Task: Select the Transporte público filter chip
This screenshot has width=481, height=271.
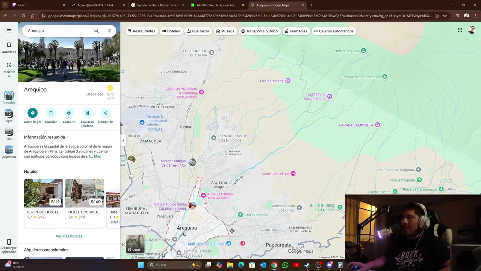Action: coord(259,31)
